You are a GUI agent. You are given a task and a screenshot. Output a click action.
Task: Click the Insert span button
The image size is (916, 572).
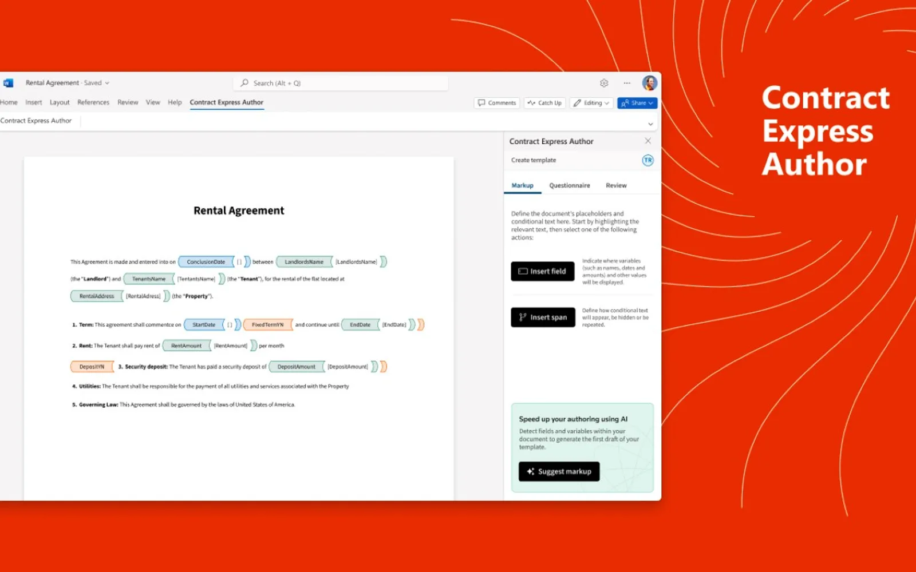(x=543, y=317)
